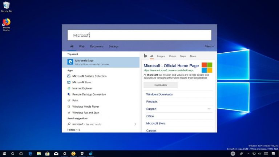Switch to the Web search tab
This screenshot has height=157, width=279.
[82, 46]
